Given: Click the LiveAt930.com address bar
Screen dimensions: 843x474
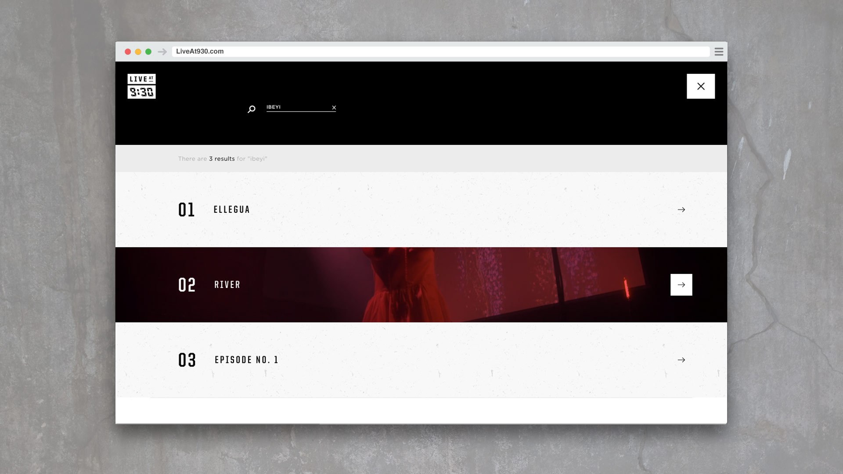Looking at the screenshot, I should pyautogui.click(x=439, y=51).
